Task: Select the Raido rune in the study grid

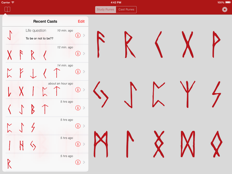Action: point(130,44)
